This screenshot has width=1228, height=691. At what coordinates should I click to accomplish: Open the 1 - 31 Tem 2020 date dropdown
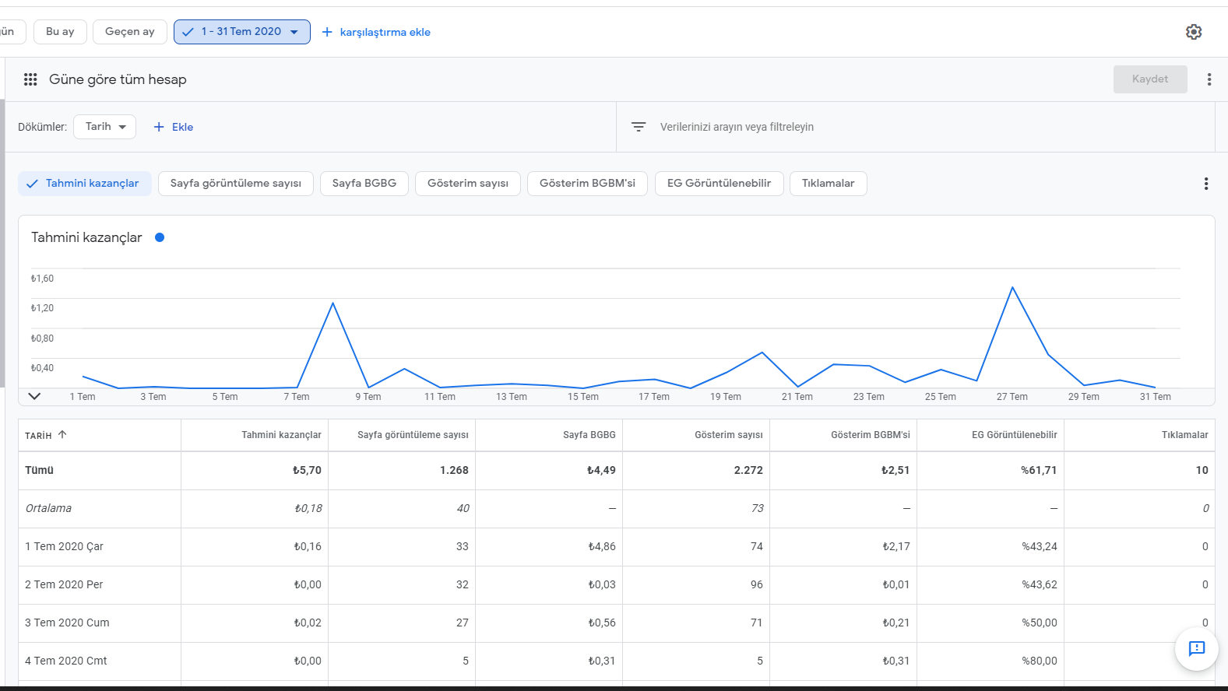(242, 32)
